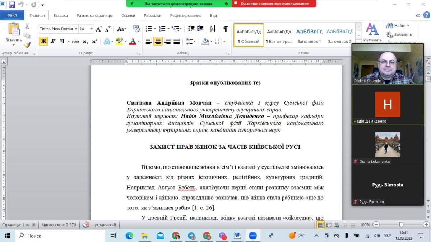Switch to the Вставка ribbon tab
Screen dimensions: 431x242
coord(60,15)
